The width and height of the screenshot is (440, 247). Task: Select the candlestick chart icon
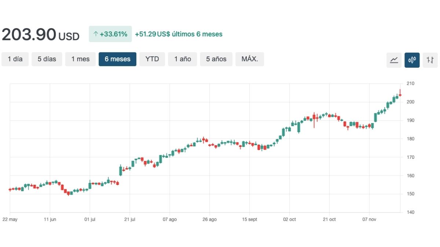tap(412, 60)
